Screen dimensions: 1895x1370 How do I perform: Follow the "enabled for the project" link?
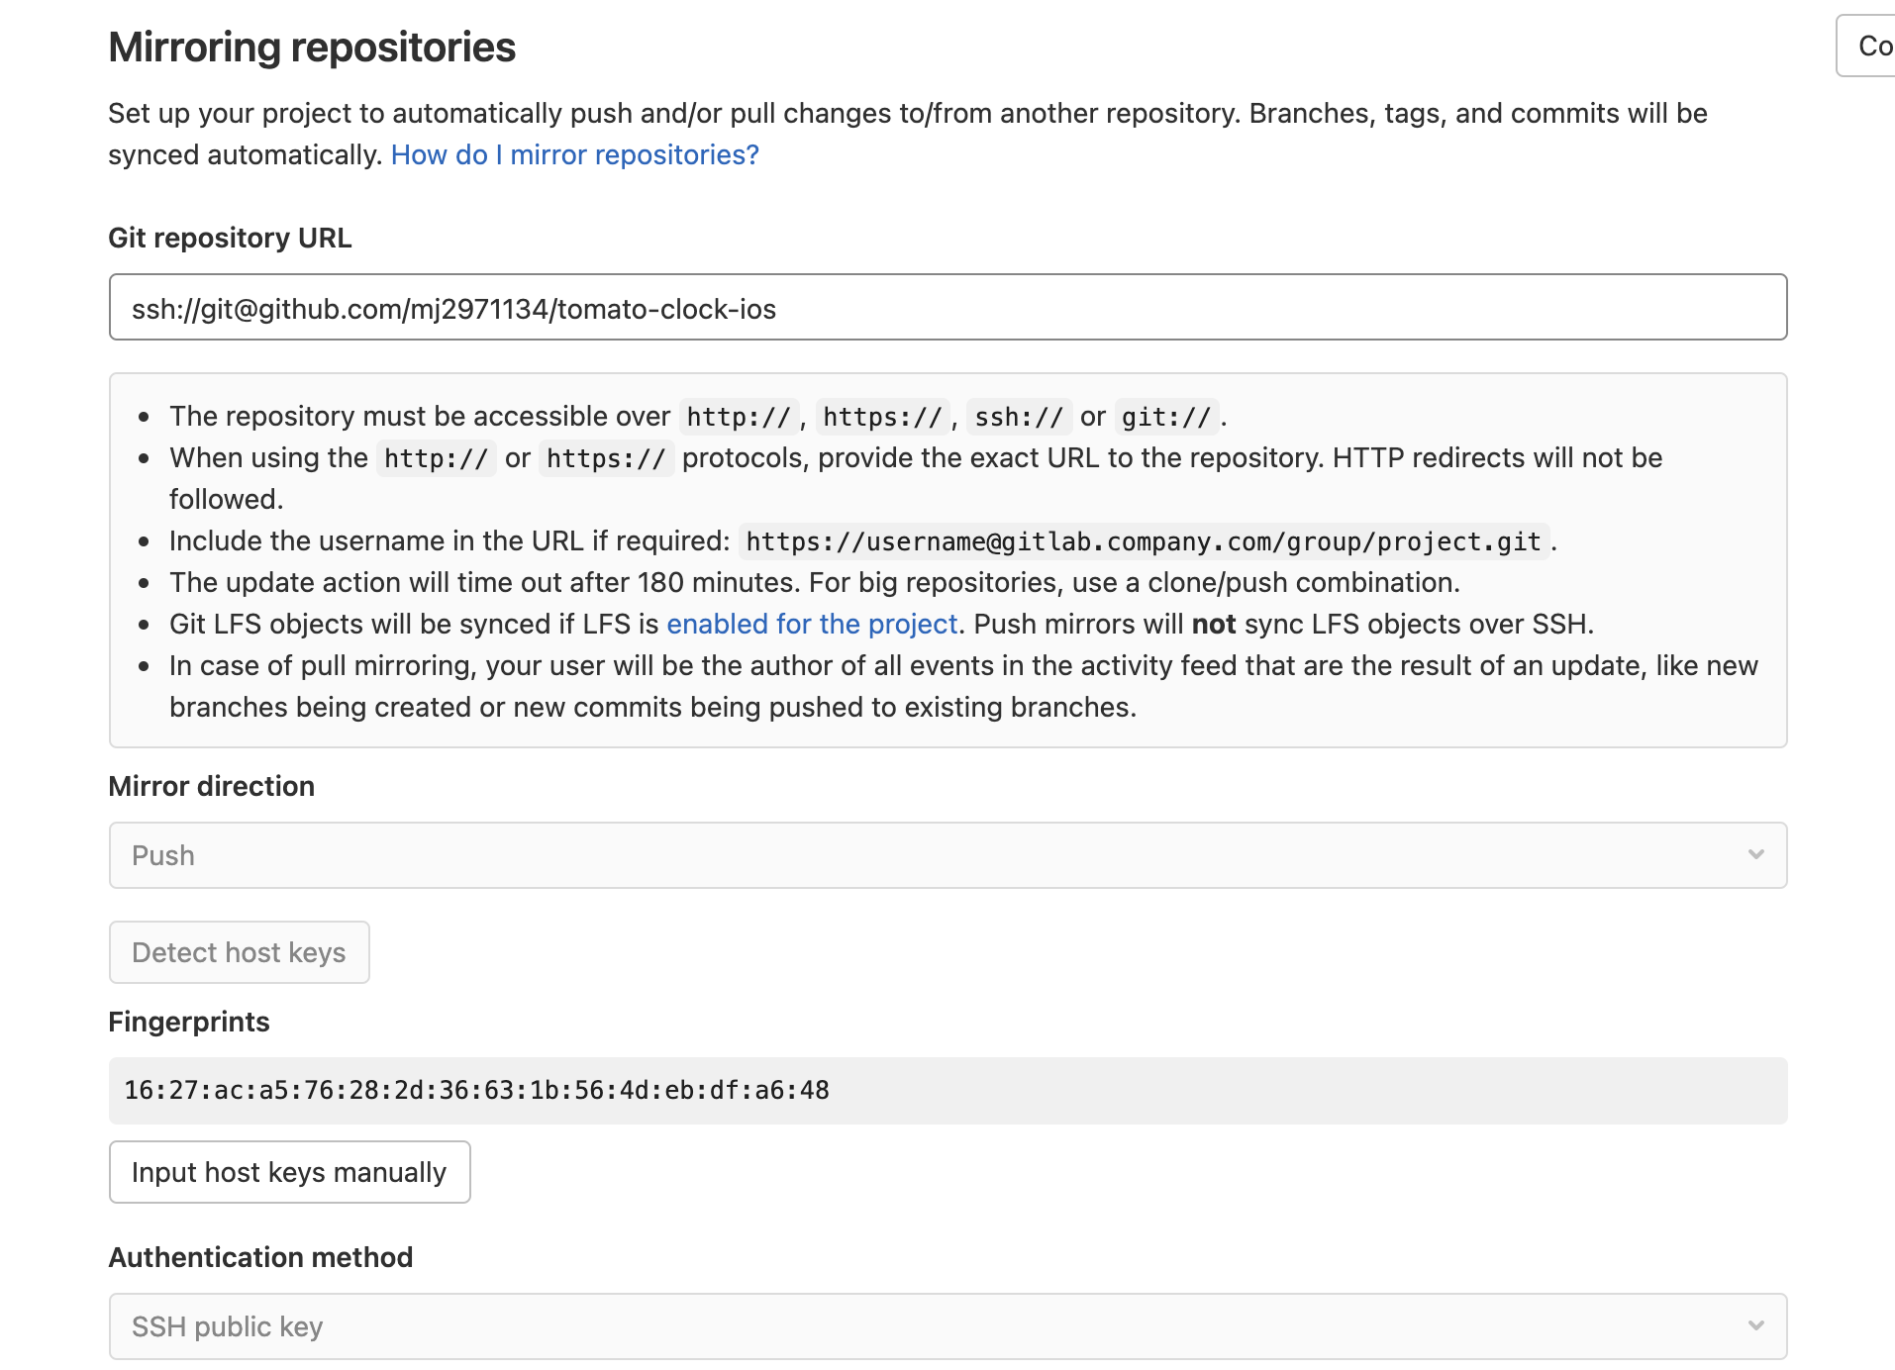pyautogui.click(x=812, y=625)
